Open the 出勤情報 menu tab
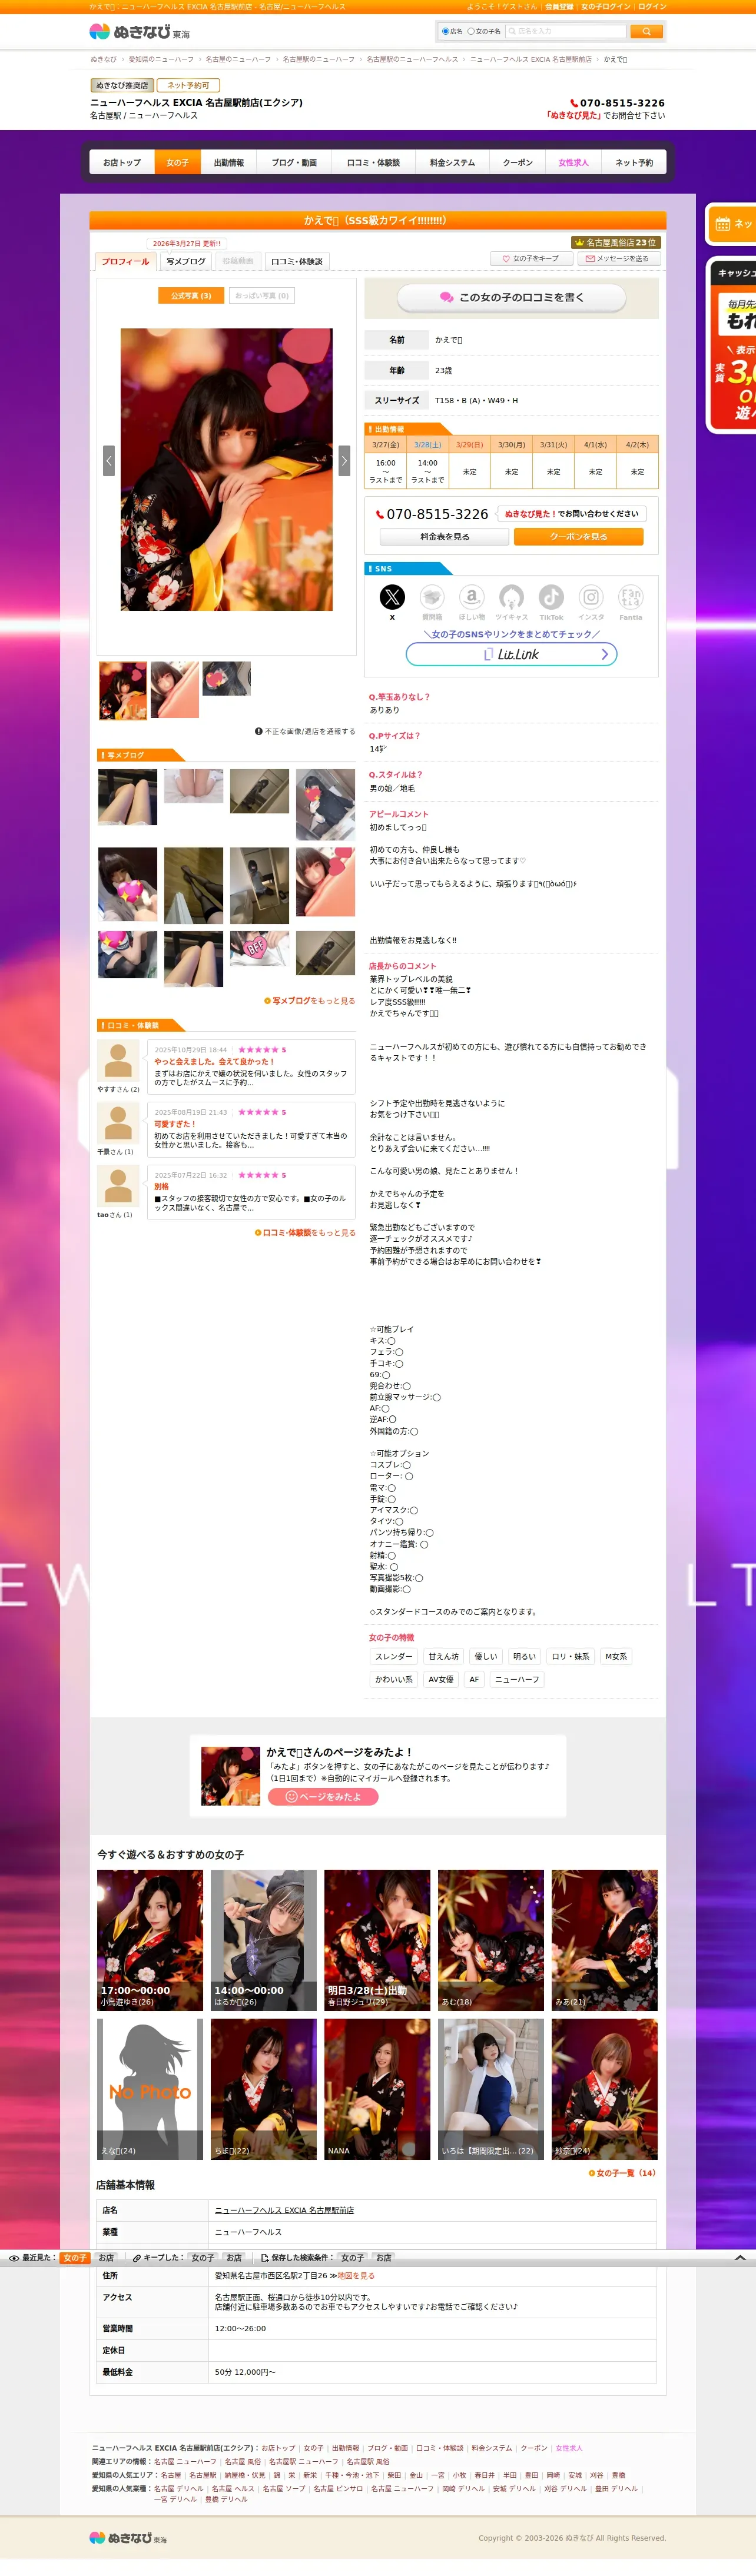756x2576 pixels. click(x=229, y=162)
